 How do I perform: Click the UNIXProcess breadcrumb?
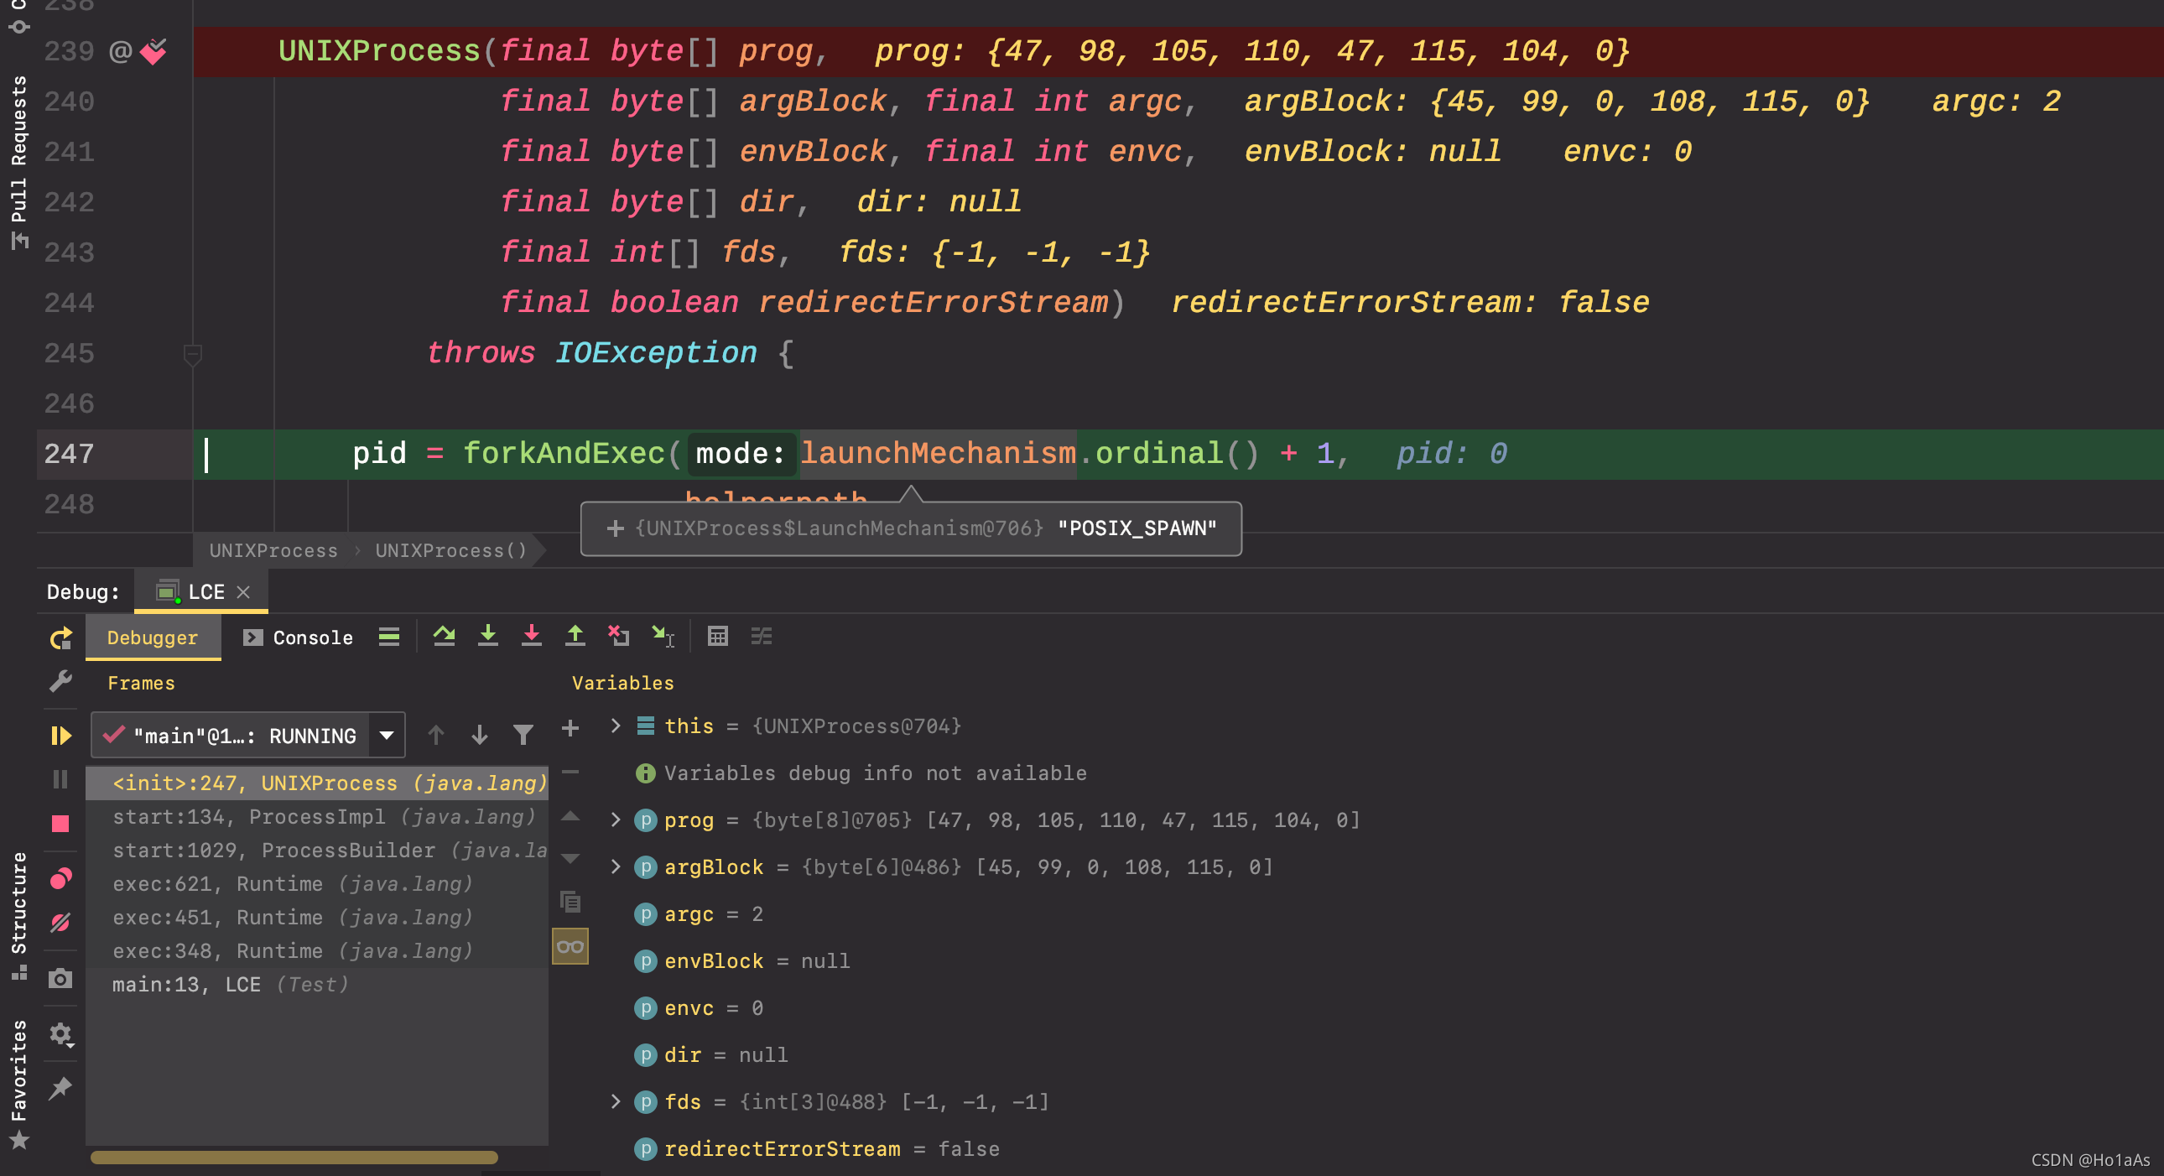(273, 550)
